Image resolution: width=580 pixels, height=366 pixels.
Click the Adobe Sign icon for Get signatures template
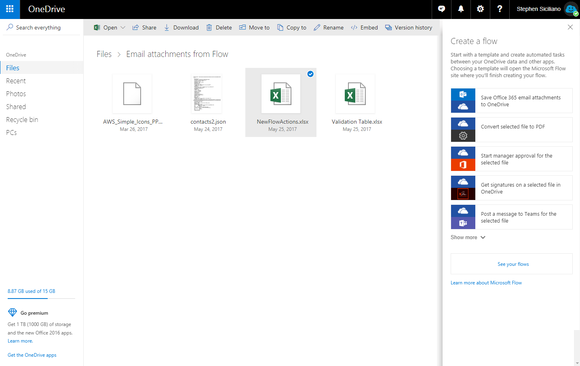pyautogui.click(x=463, y=194)
